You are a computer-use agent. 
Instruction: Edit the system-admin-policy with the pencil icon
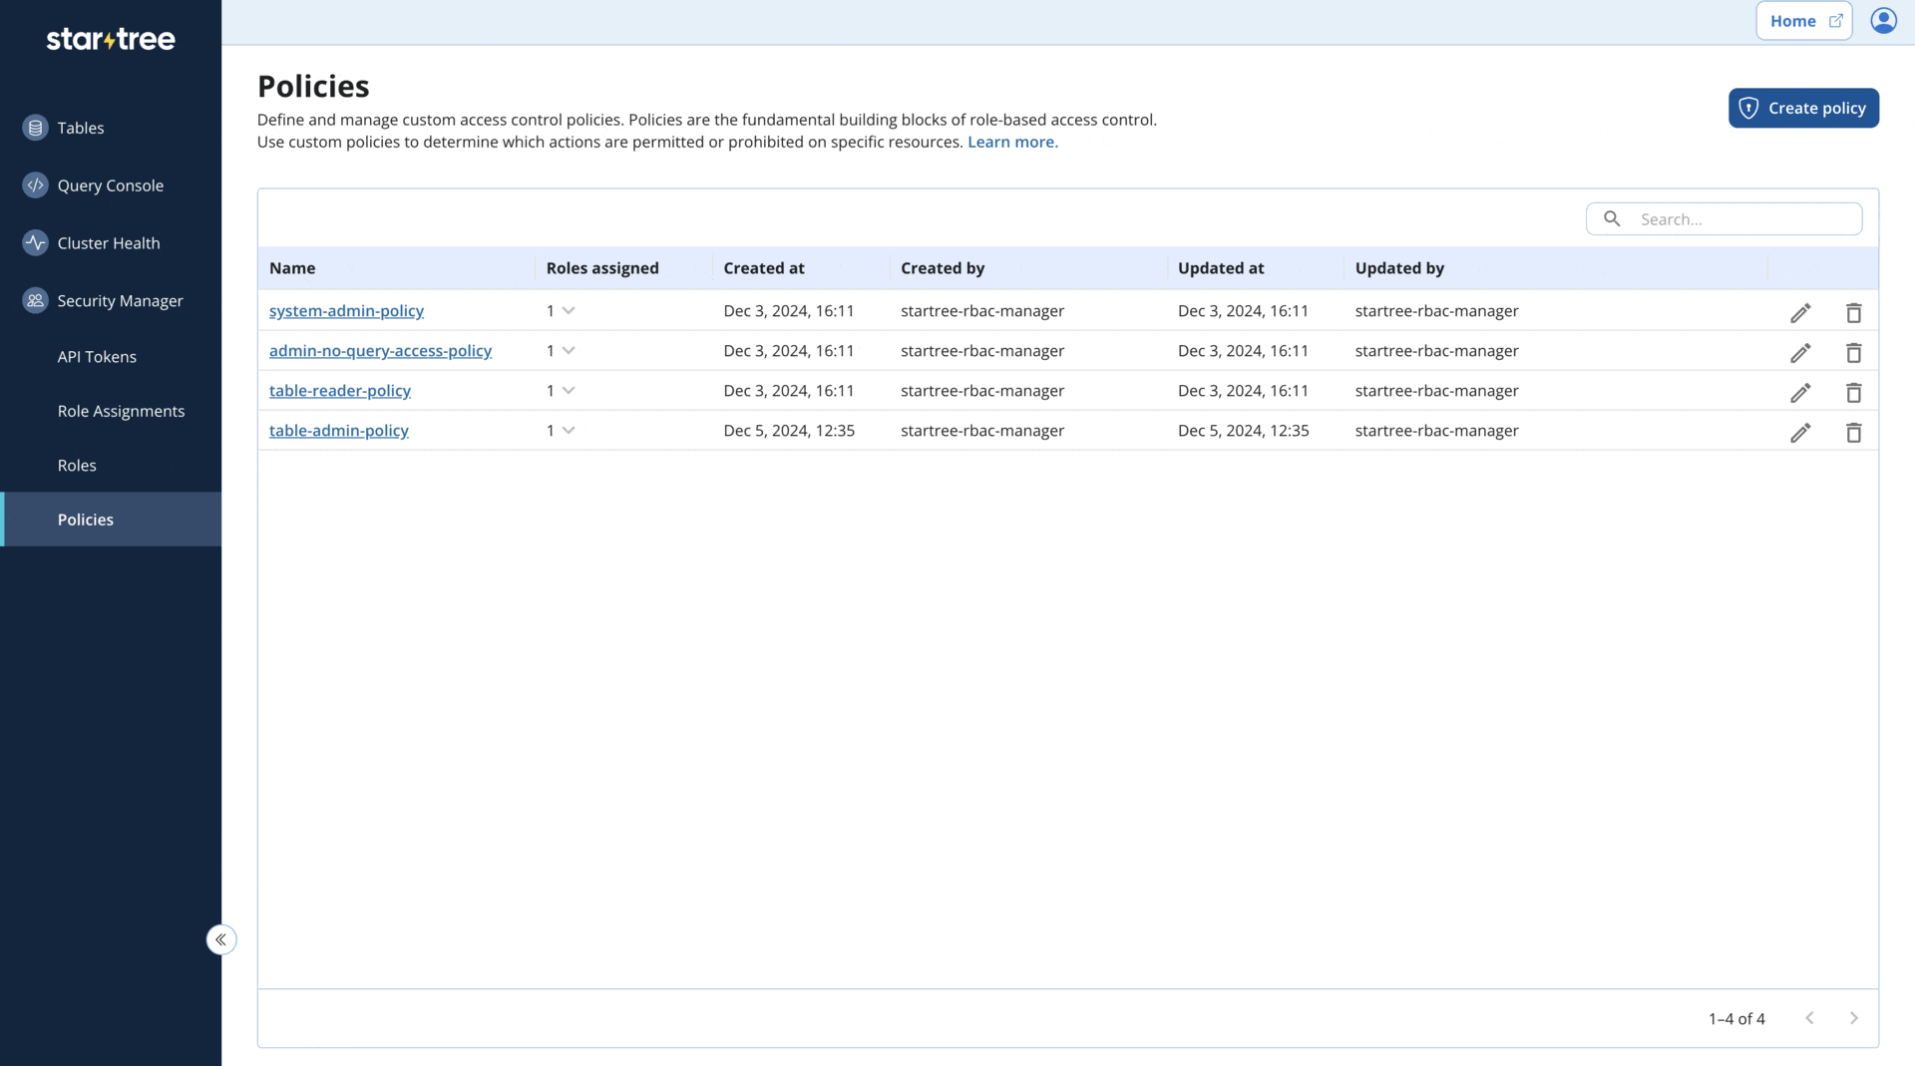click(1800, 312)
